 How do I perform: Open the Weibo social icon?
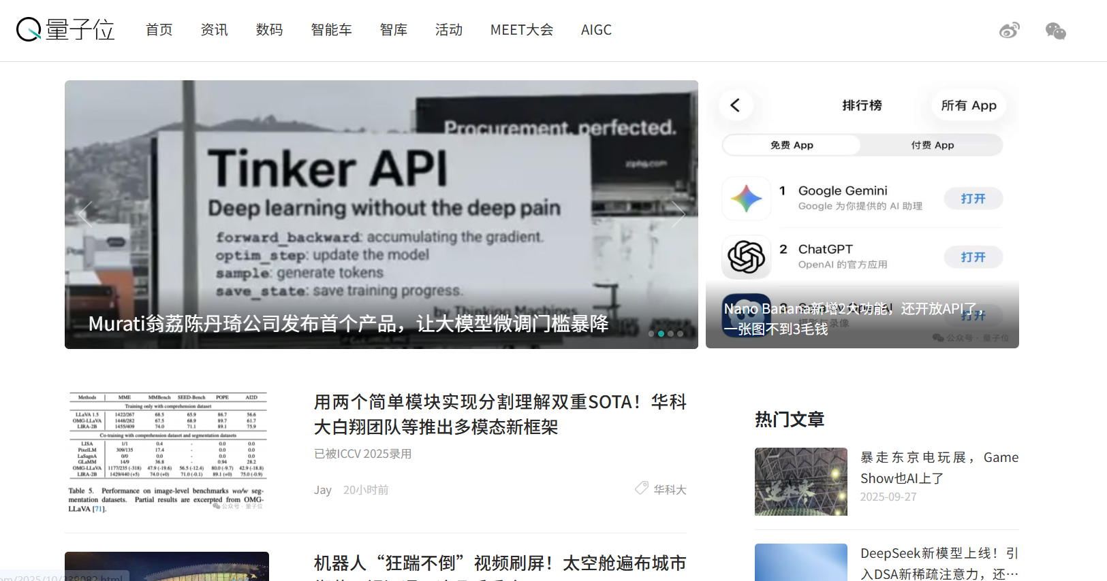pyautogui.click(x=1009, y=31)
